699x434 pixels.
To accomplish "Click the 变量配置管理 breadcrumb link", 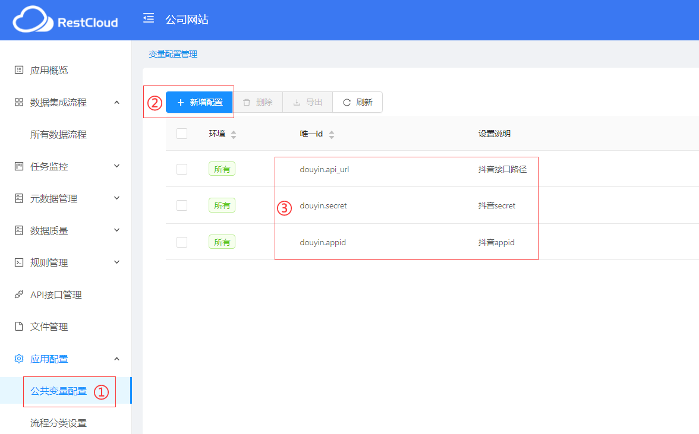I will [173, 54].
